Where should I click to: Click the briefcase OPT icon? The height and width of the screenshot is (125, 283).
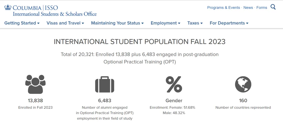[105, 84]
